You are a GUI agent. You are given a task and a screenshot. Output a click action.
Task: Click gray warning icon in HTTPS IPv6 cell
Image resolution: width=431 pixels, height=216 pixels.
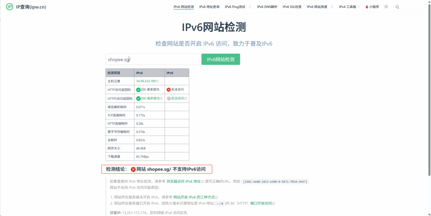click(169, 98)
